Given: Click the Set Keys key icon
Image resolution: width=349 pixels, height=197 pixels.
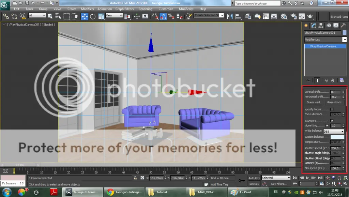Looking at the screenshot, I should pos(242,181).
